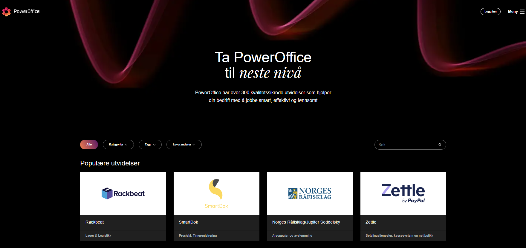526x248 pixels.
Task: Expand the Kategorier dropdown
Action: click(118, 145)
